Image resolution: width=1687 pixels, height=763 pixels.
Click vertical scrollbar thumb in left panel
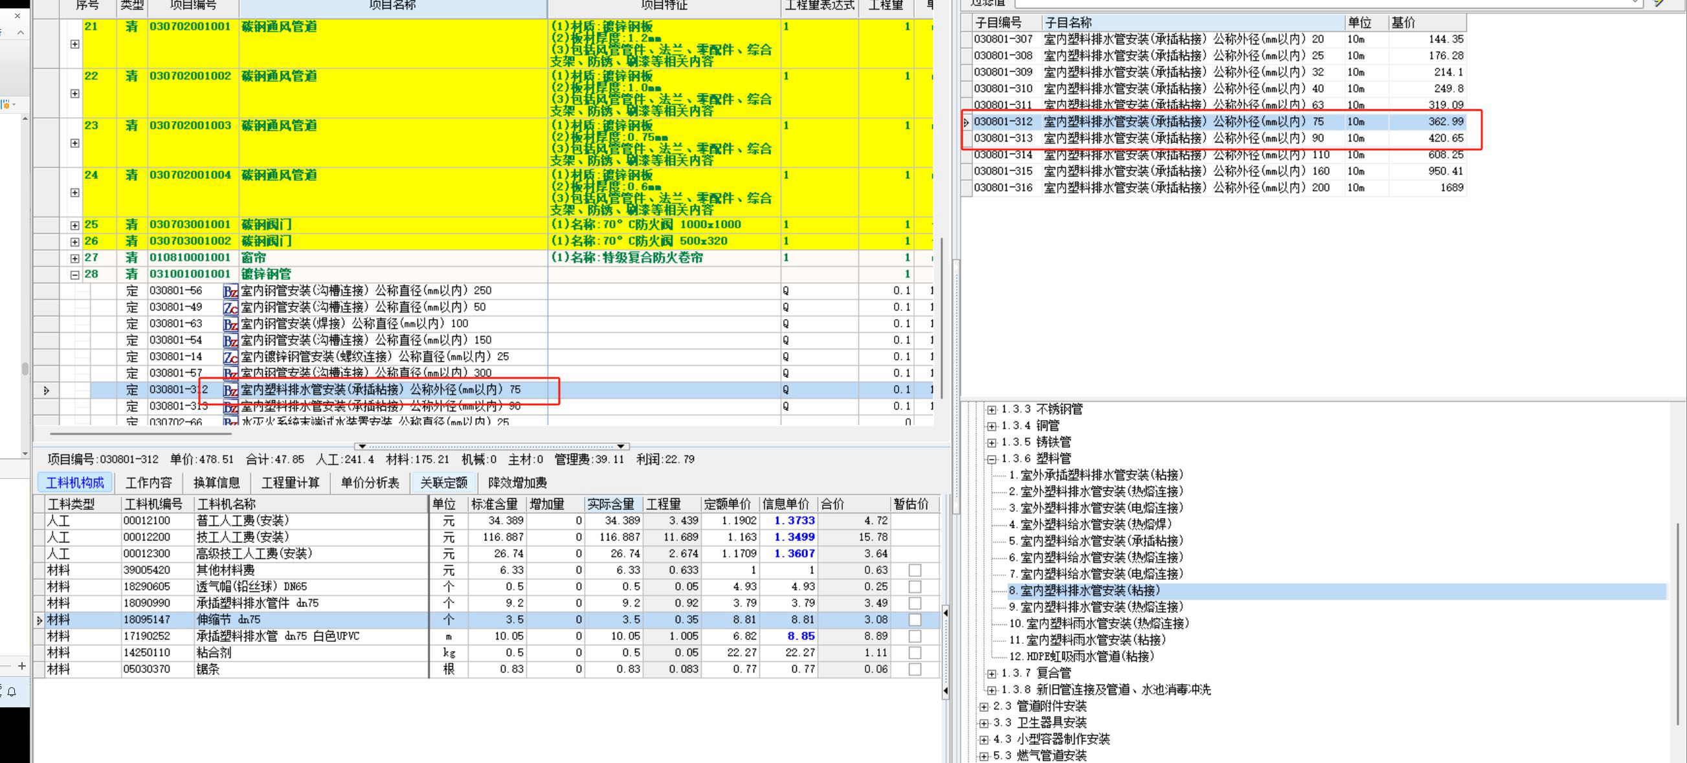click(25, 369)
